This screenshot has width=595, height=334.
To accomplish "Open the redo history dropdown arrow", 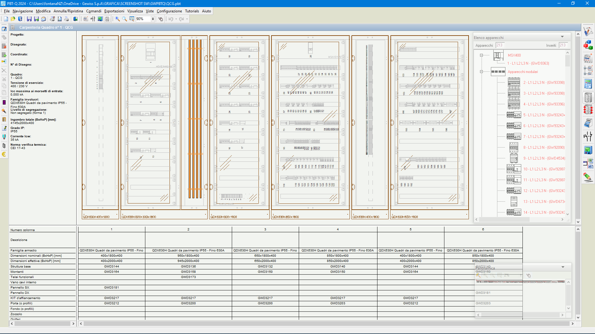I will (187, 19).
